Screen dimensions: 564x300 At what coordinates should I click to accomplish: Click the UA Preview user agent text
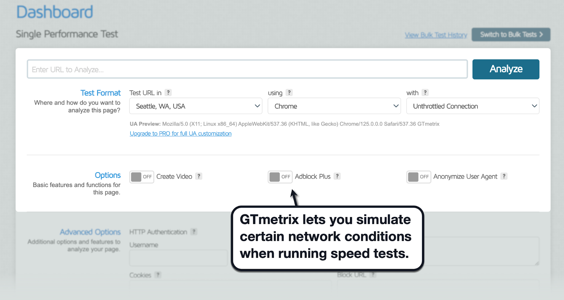point(284,124)
